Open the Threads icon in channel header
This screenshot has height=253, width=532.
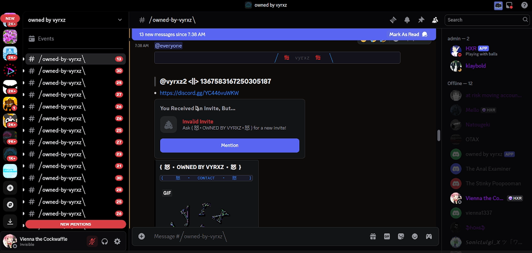coord(393,20)
